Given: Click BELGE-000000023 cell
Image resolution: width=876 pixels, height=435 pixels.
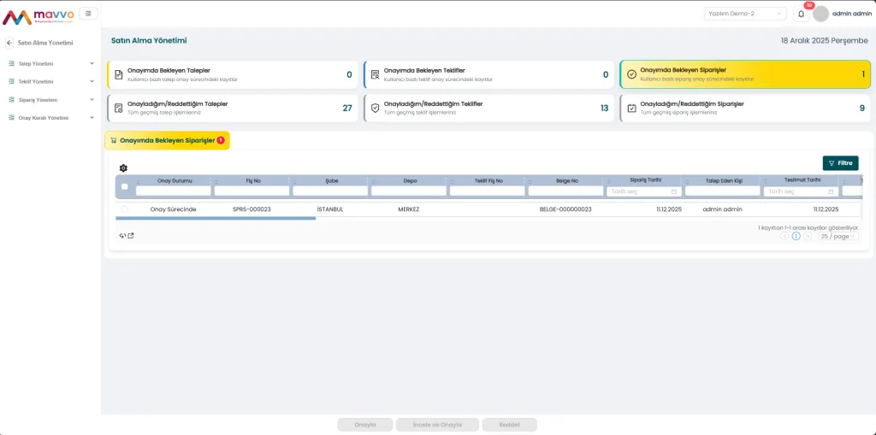Looking at the screenshot, I should point(565,209).
